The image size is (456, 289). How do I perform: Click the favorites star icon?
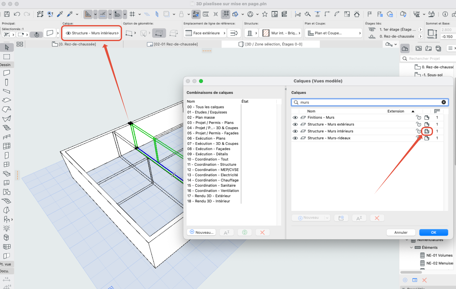pos(265,14)
